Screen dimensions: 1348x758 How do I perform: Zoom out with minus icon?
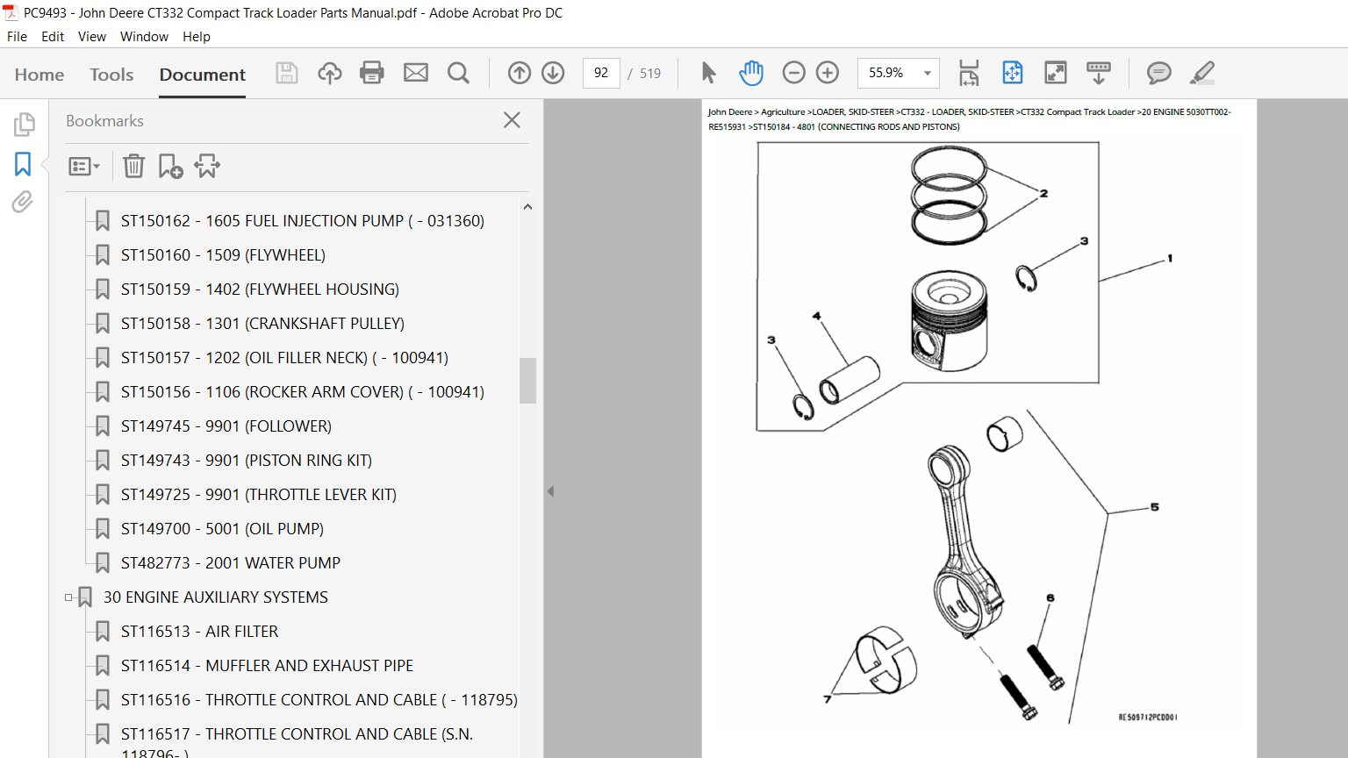793,73
